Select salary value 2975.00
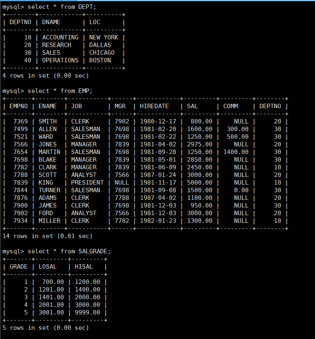 200,144
